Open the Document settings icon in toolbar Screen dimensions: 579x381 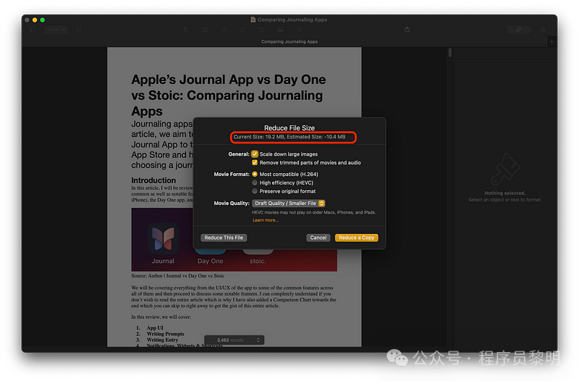coord(543,30)
